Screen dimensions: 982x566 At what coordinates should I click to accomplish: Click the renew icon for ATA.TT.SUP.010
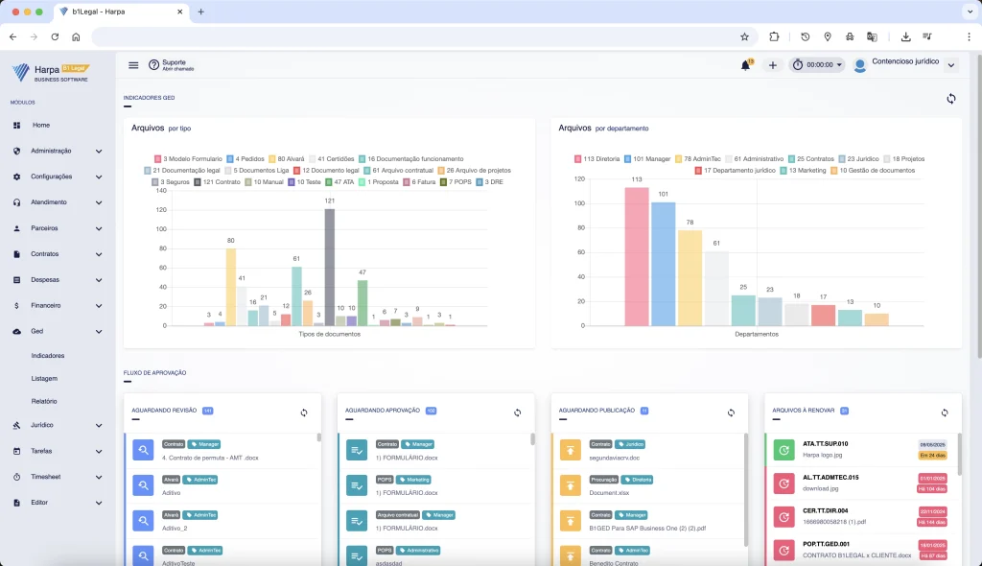[783, 449]
